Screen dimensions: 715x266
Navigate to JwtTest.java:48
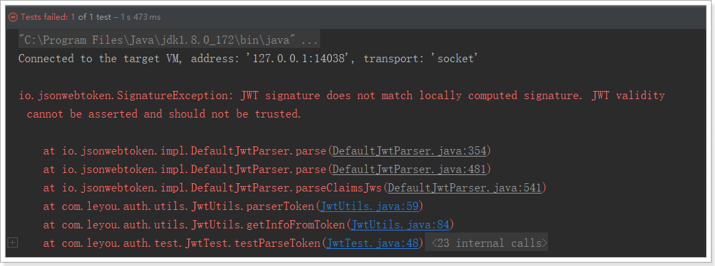[x=372, y=243]
